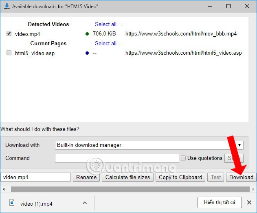Enable the Use quotations checkbox
The image size is (257, 213).
tap(183, 158)
